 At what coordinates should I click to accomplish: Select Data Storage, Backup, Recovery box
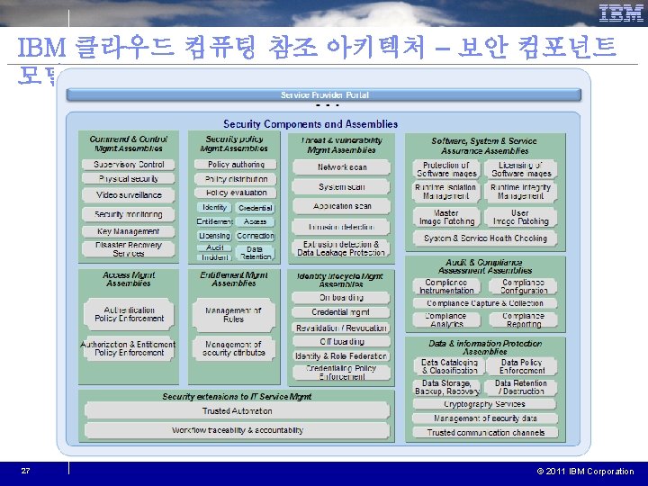click(x=447, y=387)
